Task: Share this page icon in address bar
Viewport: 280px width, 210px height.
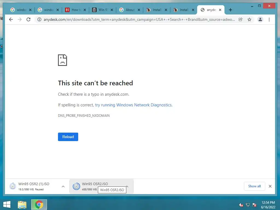Action: [x=241, y=19]
